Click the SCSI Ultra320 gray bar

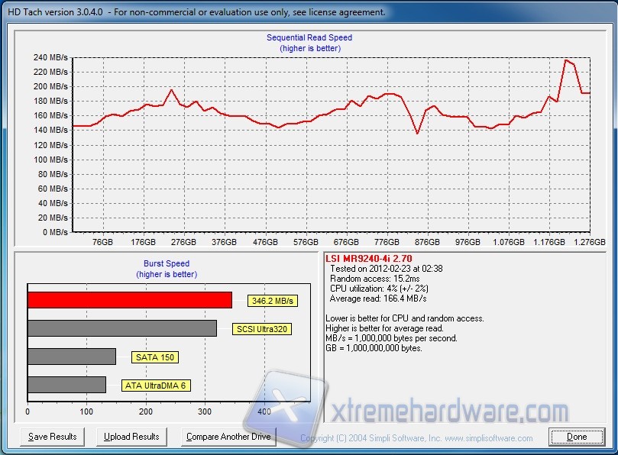pos(121,328)
